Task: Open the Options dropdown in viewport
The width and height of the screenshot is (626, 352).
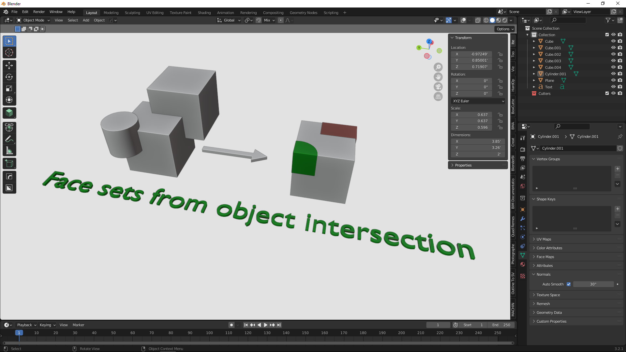Action: point(505,29)
